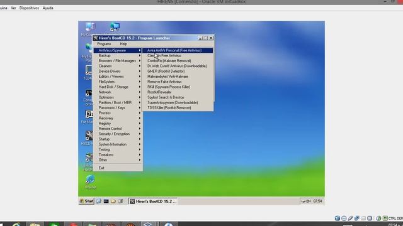Open the Tweakers category
This screenshot has height=226, width=403.
click(x=118, y=155)
